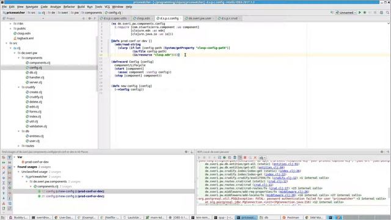Open the entities.clj:91 stack trace link
391x220 pixels.
[286, 164]
